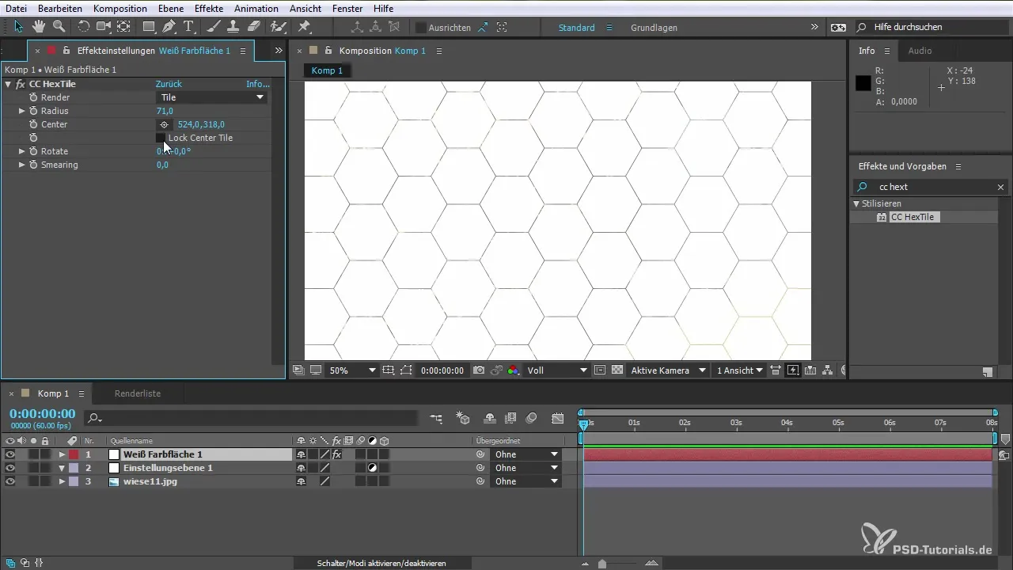The width and height of the screenshot is (1013, 570).
Task: Select the Brush tool
Action: [x=214, y=27]
